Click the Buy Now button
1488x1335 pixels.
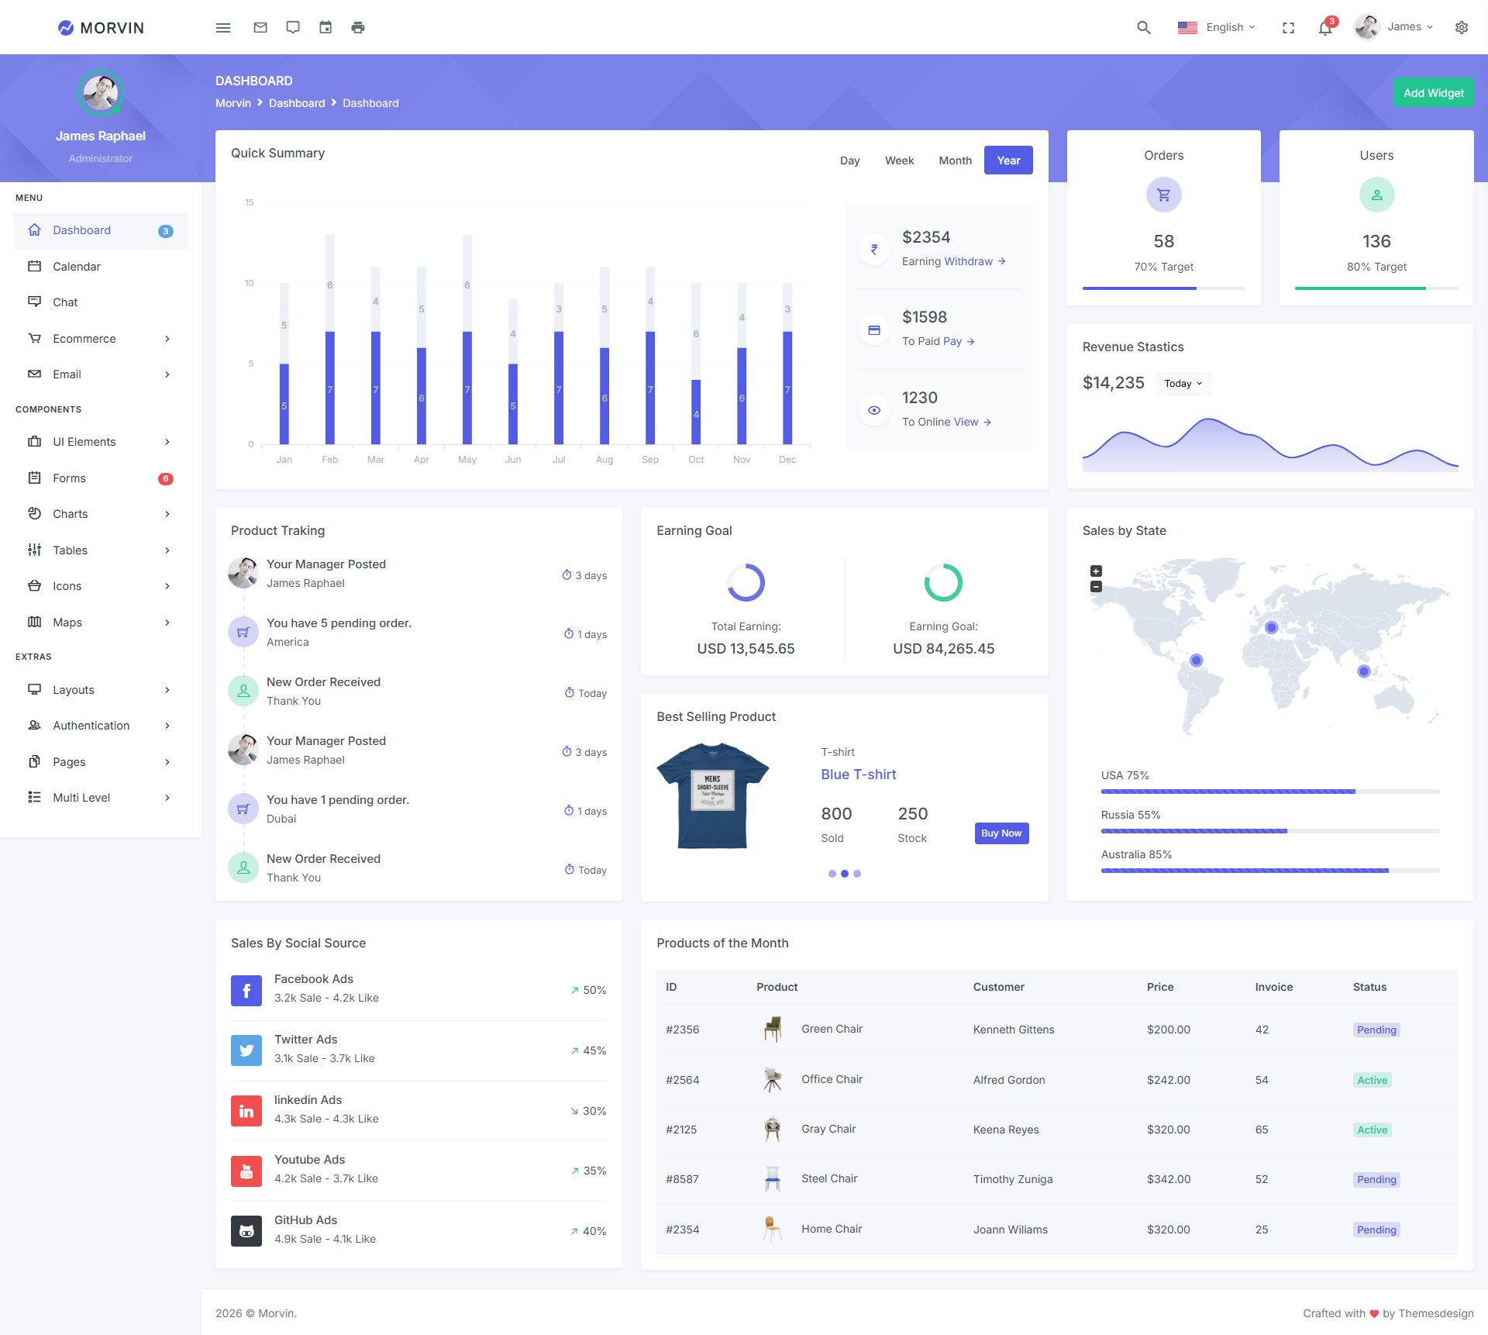1001,833
